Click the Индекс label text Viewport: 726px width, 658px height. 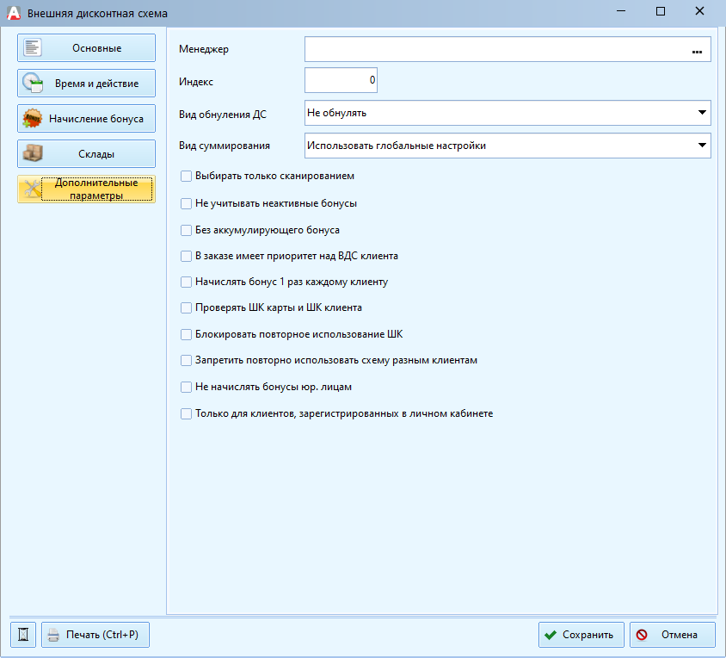coord(196,82)
